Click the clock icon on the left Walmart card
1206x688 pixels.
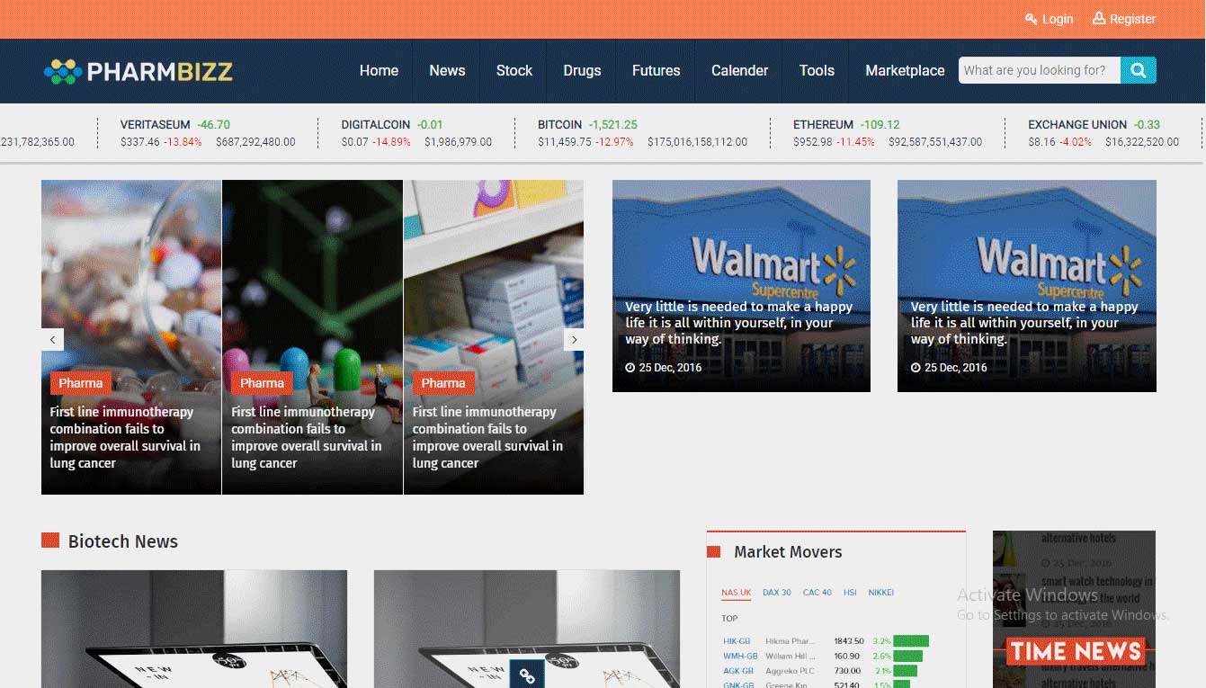click(x=630, y=368)
